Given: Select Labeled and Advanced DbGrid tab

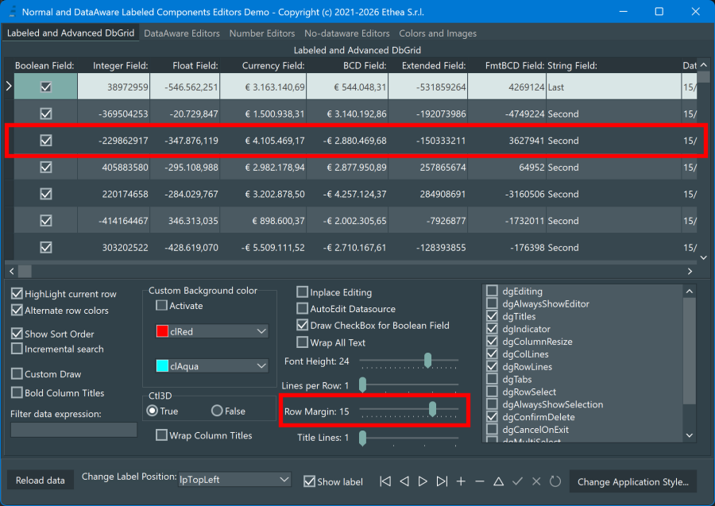Looking at the screenshot, I should 71,33.
